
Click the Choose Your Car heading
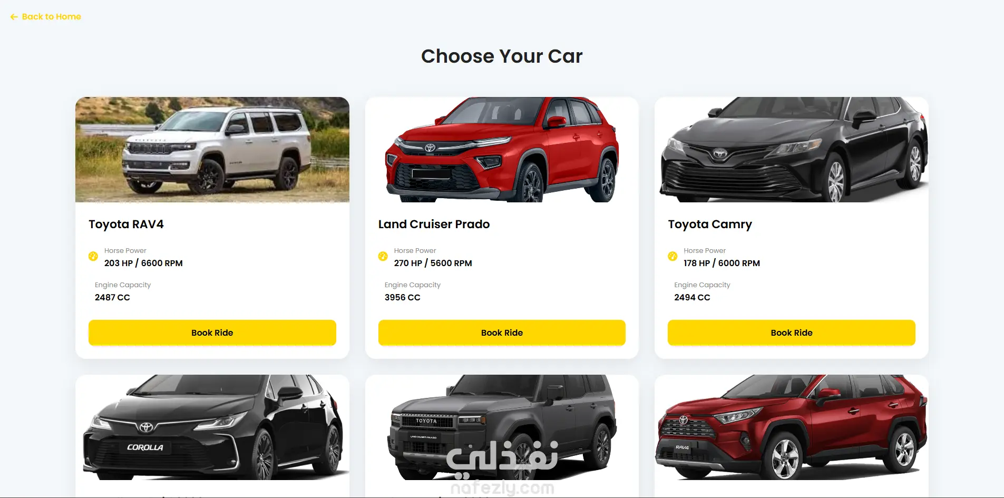pyautogui.click(x=502, y=56)
